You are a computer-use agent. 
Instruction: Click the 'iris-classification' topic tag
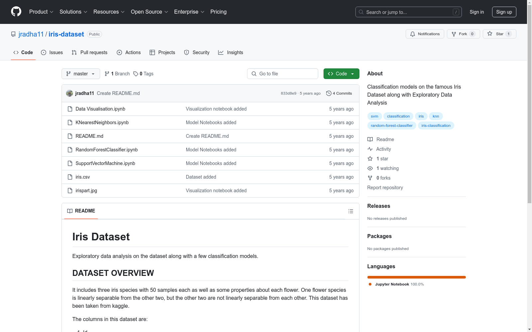(x=436, y=125)
